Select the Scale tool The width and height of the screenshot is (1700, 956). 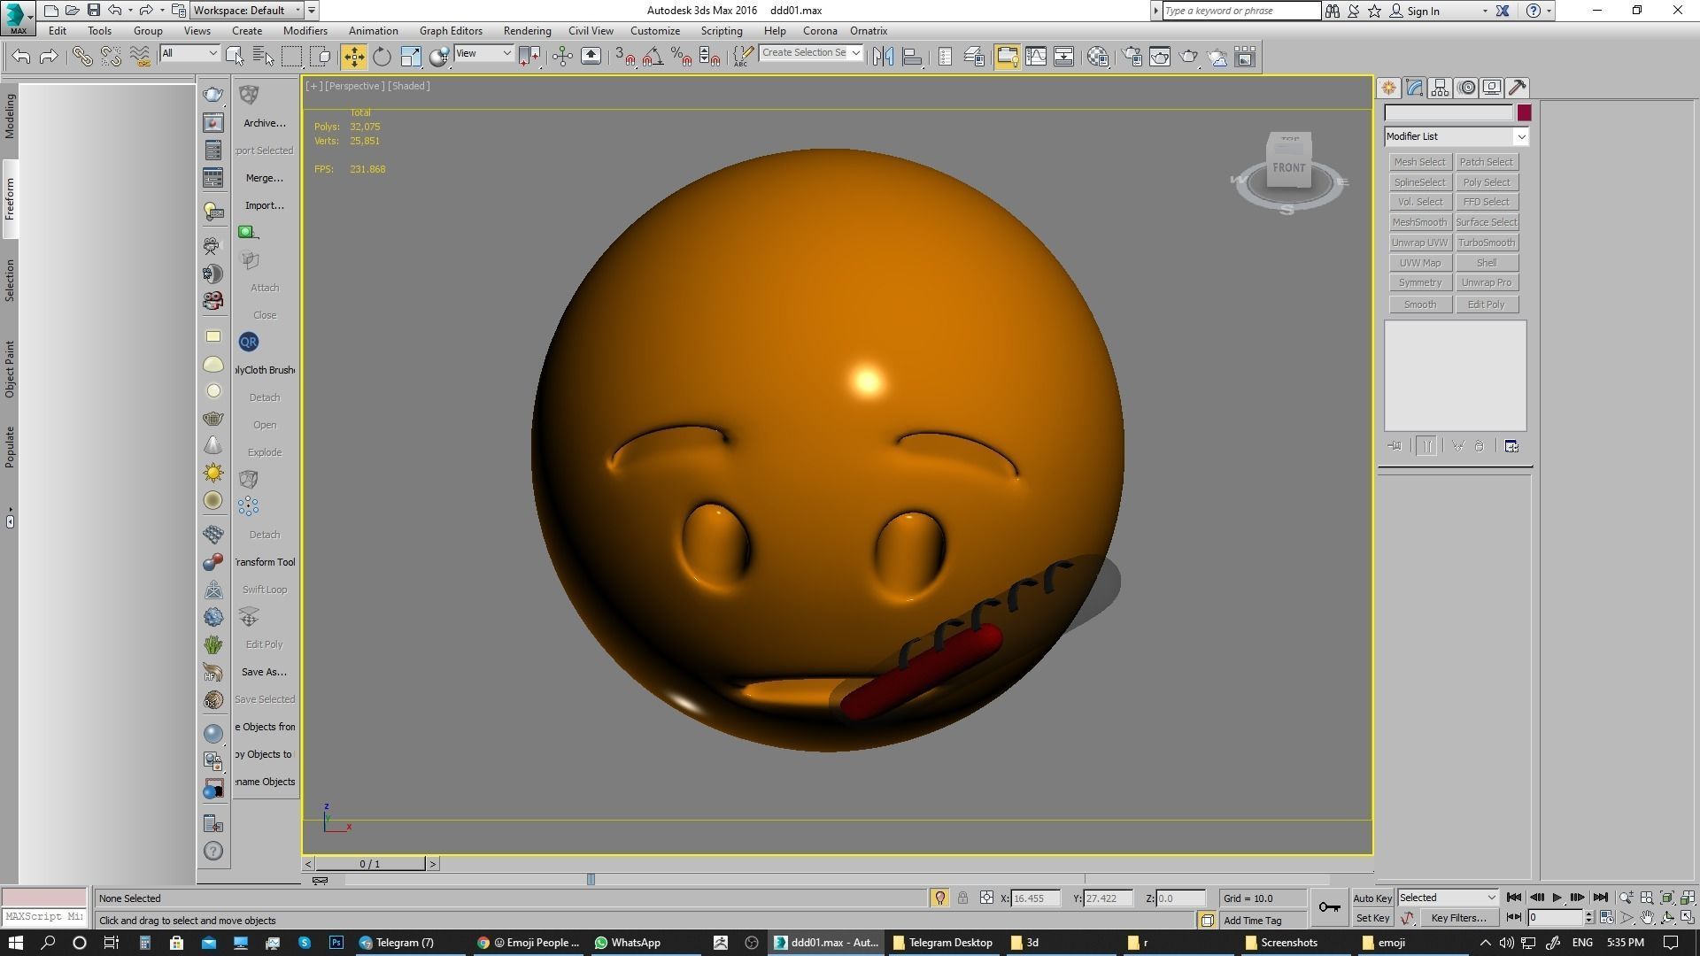(411, 57)
